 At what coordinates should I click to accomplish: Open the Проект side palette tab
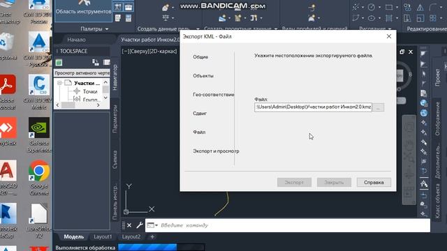coord(438,77)
